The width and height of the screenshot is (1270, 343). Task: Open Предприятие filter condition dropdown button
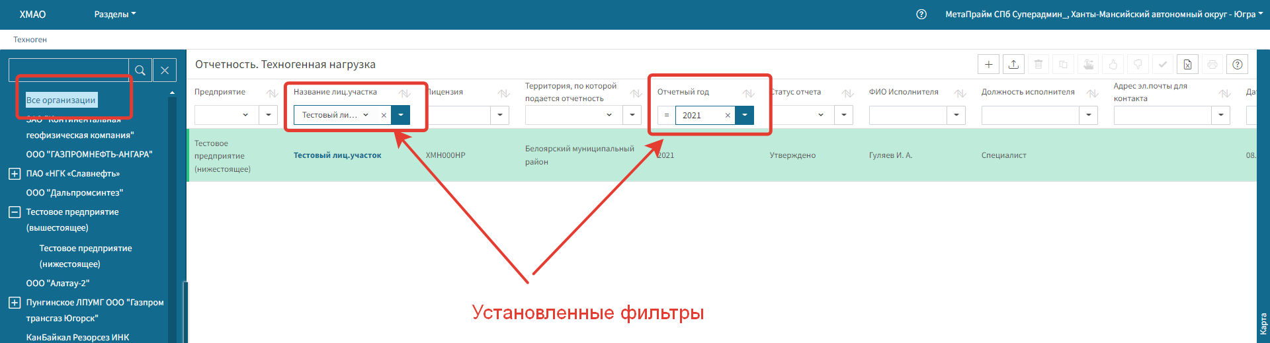click(268, 115)
